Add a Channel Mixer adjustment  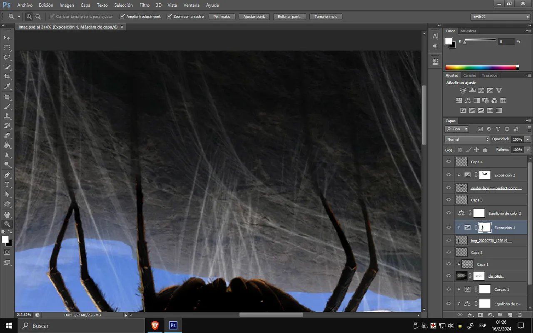494,100
